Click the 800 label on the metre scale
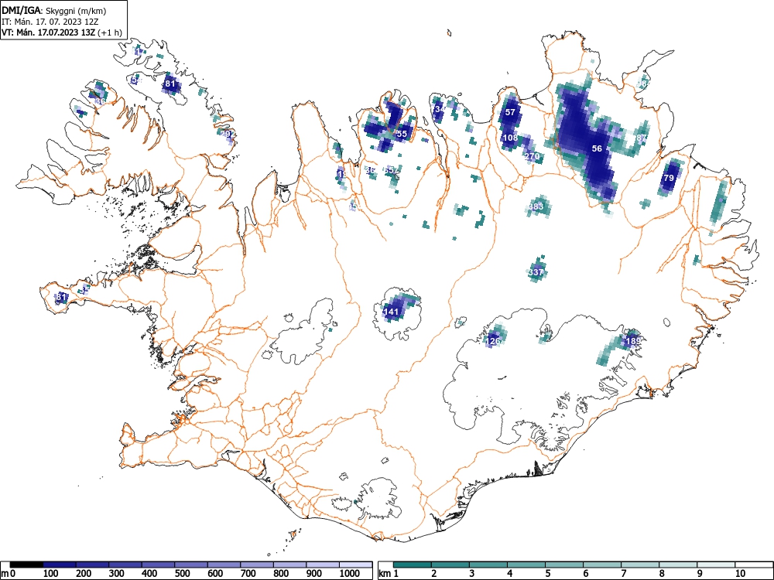The width and height of the screenshot is (774, 580). (x=282, y=574)
